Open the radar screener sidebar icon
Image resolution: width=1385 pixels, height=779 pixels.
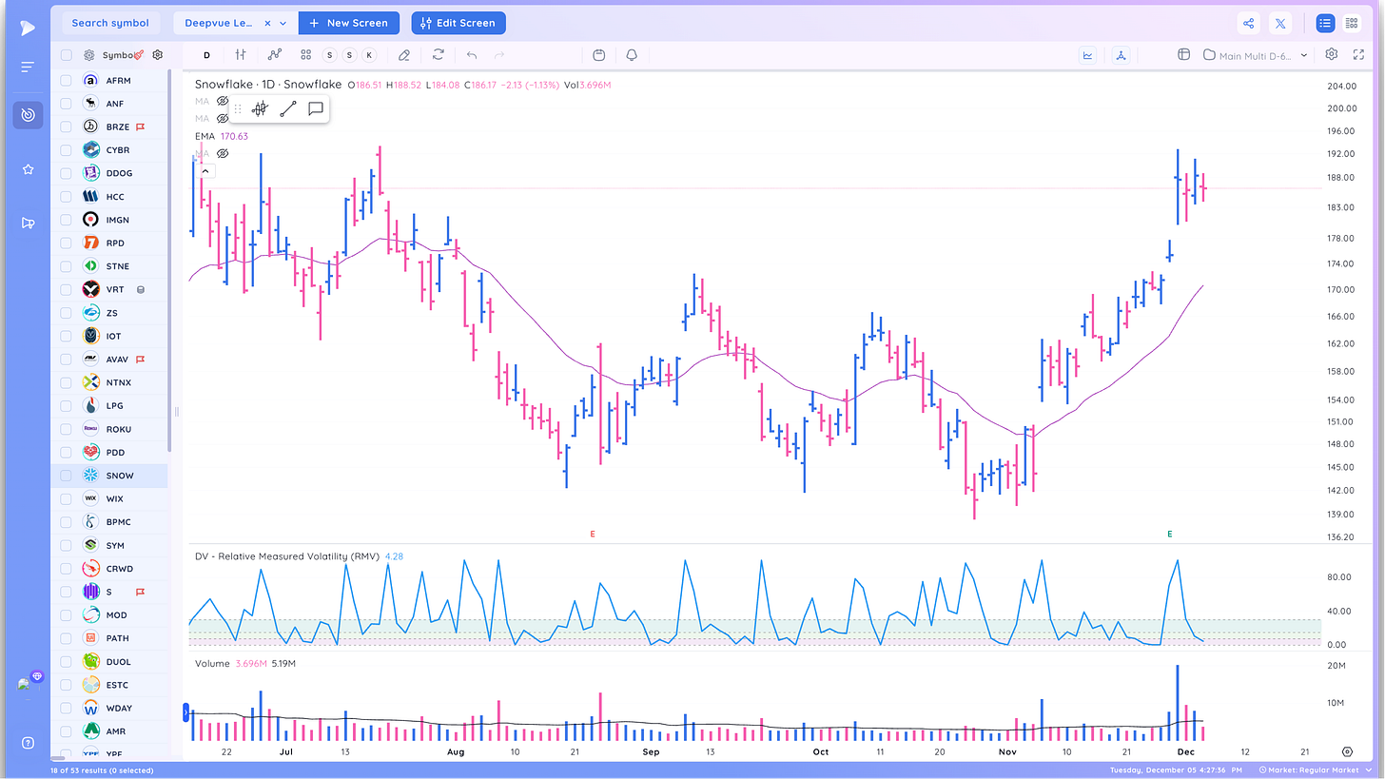[x=28, y=115]
